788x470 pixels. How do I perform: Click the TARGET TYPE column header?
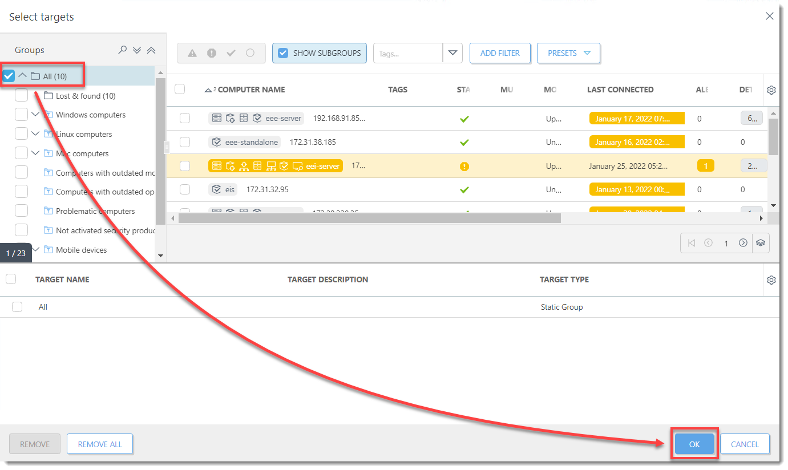(564, 279)
